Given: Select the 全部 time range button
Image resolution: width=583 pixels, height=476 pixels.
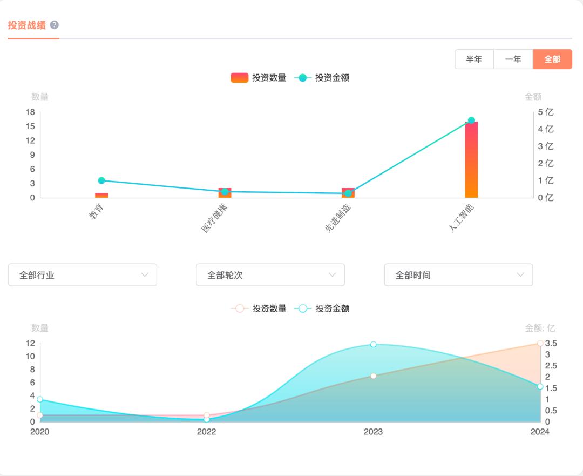Looking at the screenshot, I should coord(552,59).
